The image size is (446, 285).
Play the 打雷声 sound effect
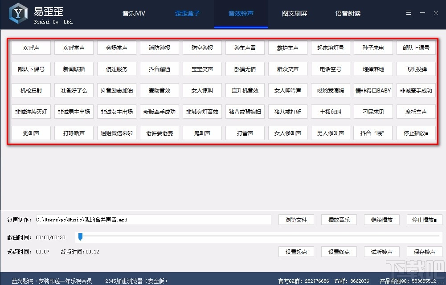click(245, 132)
